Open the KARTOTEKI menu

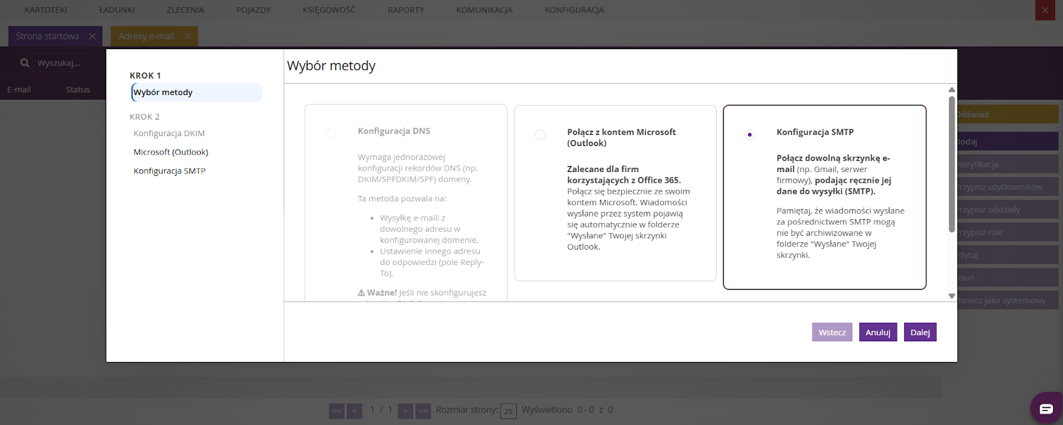coord(46,10)
